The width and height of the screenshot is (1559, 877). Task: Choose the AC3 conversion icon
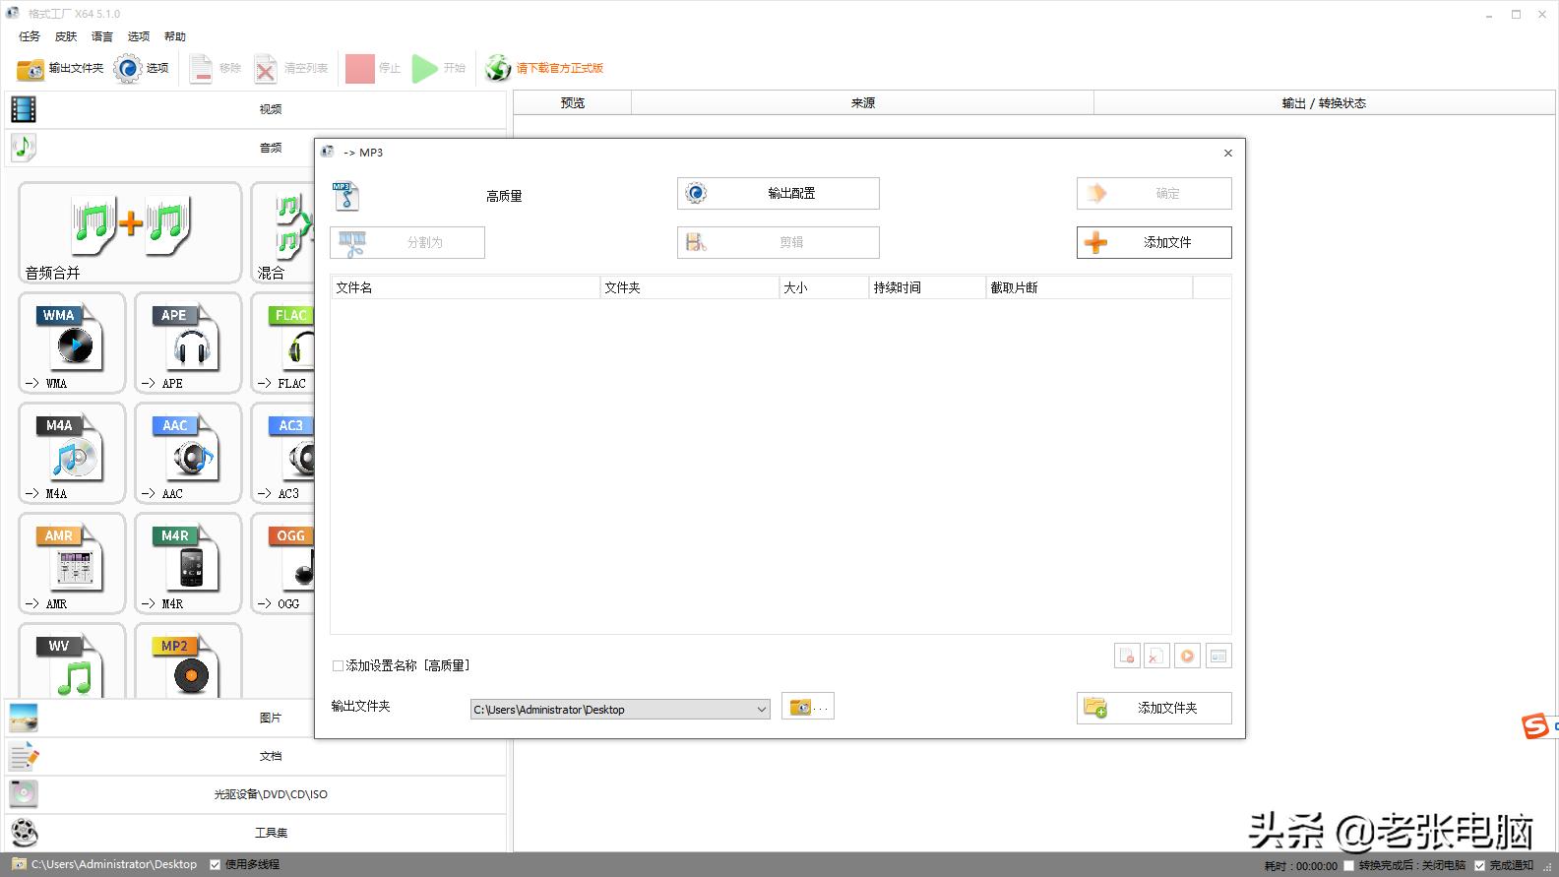coord(283,453)
